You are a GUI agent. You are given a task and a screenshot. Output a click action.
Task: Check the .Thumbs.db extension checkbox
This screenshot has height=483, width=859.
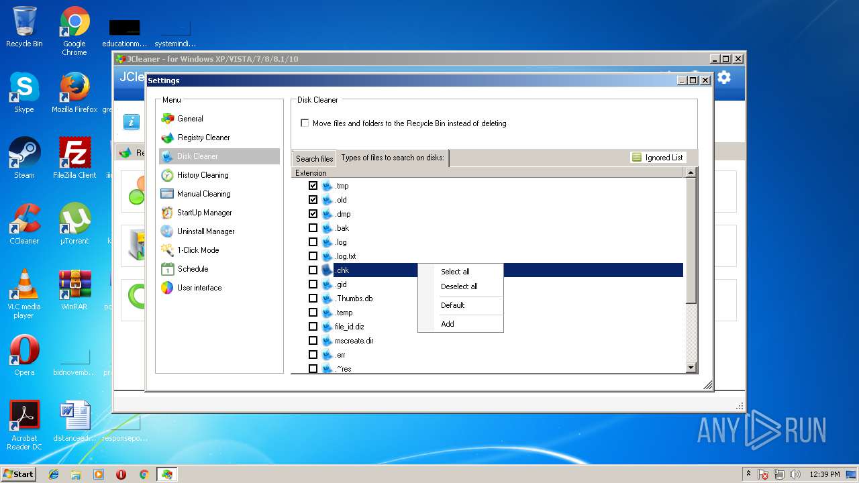pos(313,299)
